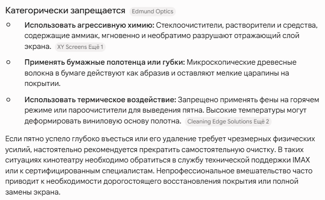Click the "Категорически запрещается" heading
This screenshot has width=325, height=200.
pyautogui.click(x=65, y=10)
